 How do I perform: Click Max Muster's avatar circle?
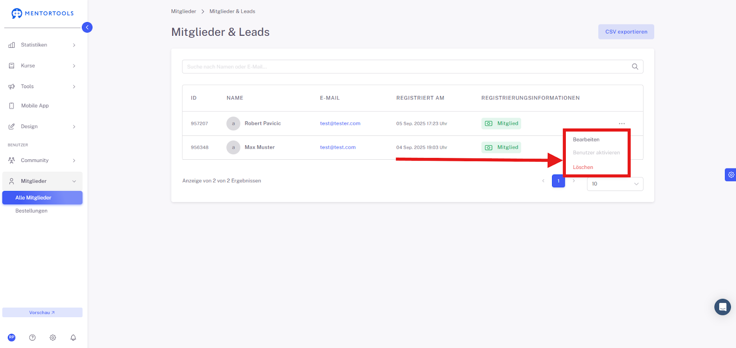coord(233,147)
